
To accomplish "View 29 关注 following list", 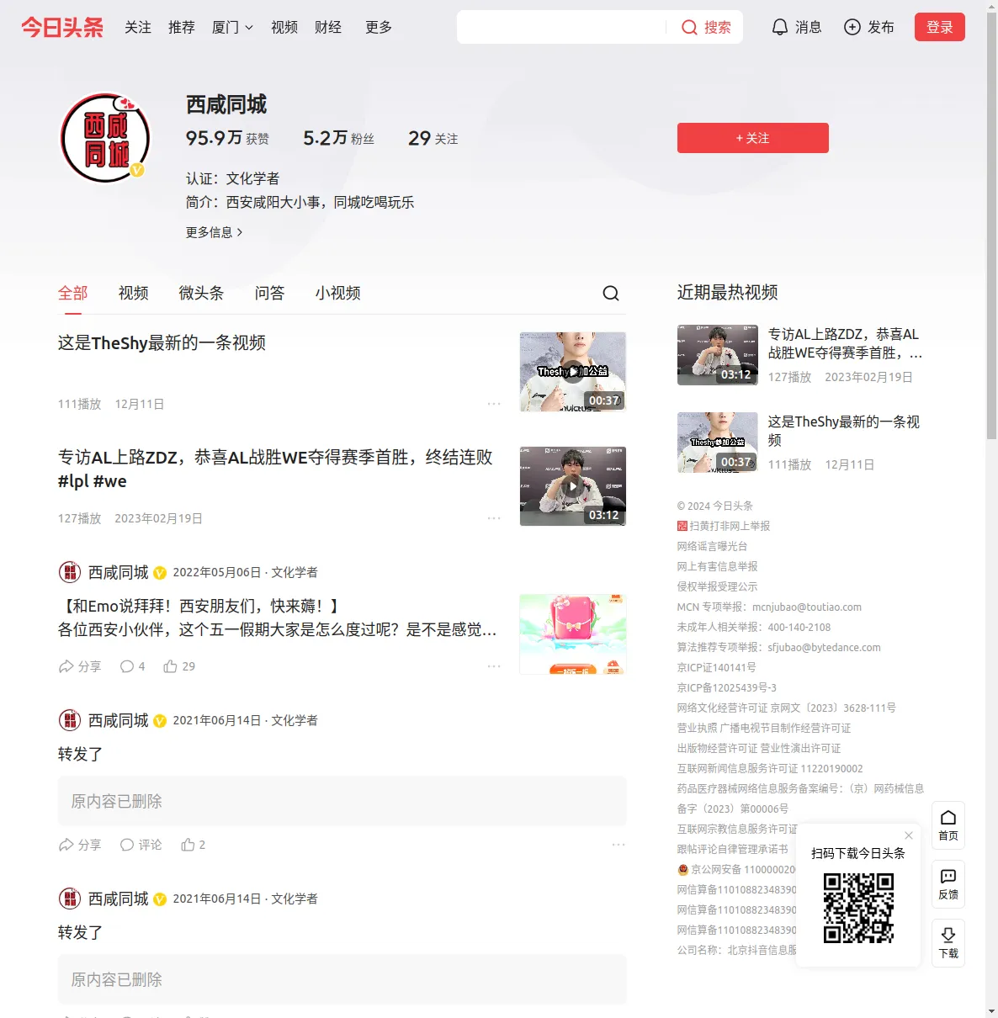I will 433,138.
